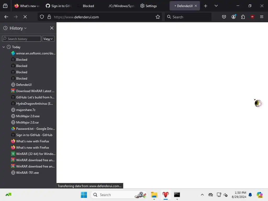Close the History sidebar
This screenshot has width=268, height=201.
click(52, 28)
